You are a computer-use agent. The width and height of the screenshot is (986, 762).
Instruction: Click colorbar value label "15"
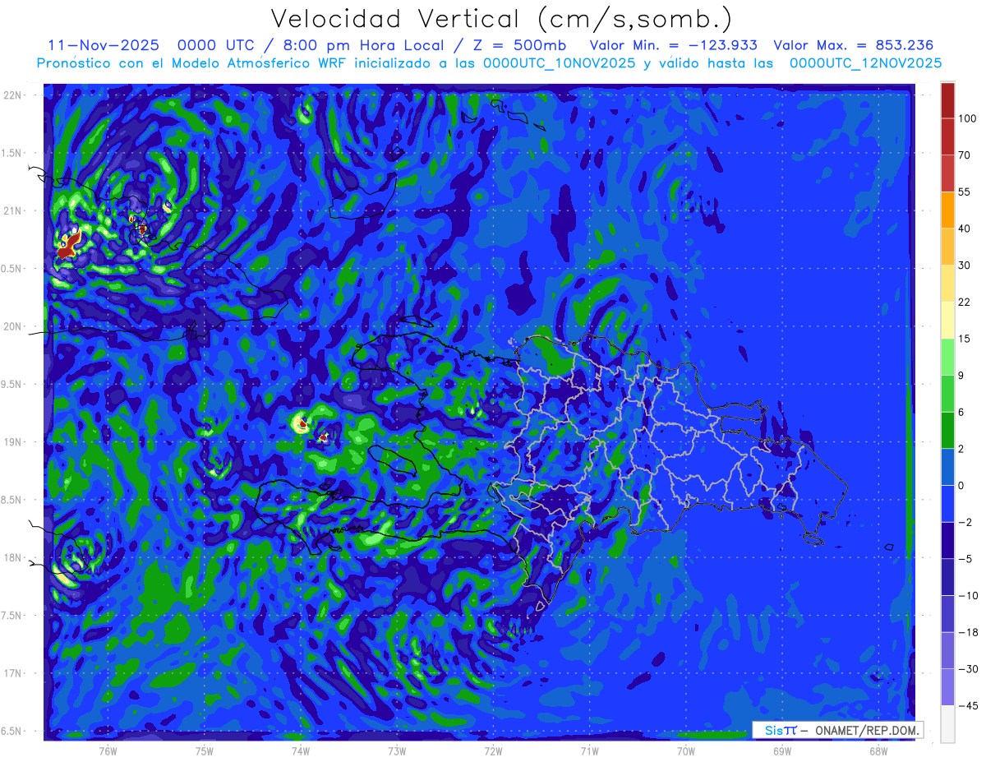tap(965, 339)
